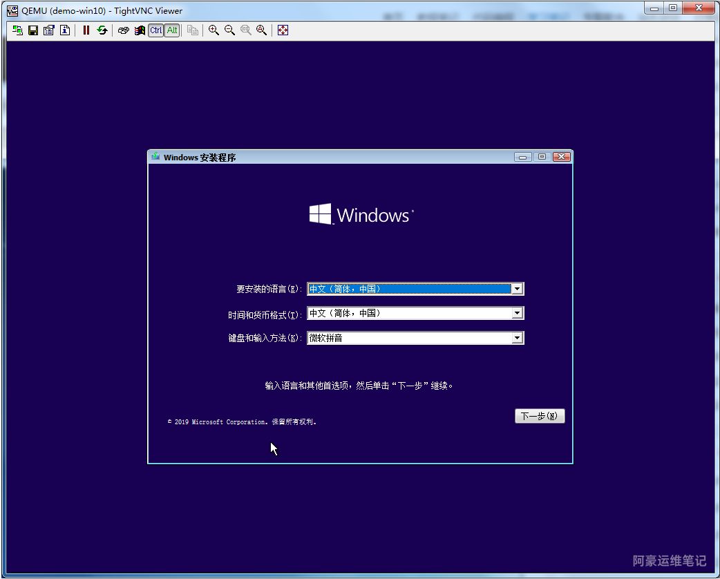Click the zoom 100% magnifier icon
This screenshot has width=720, height=579.
[x=246, y=30]
